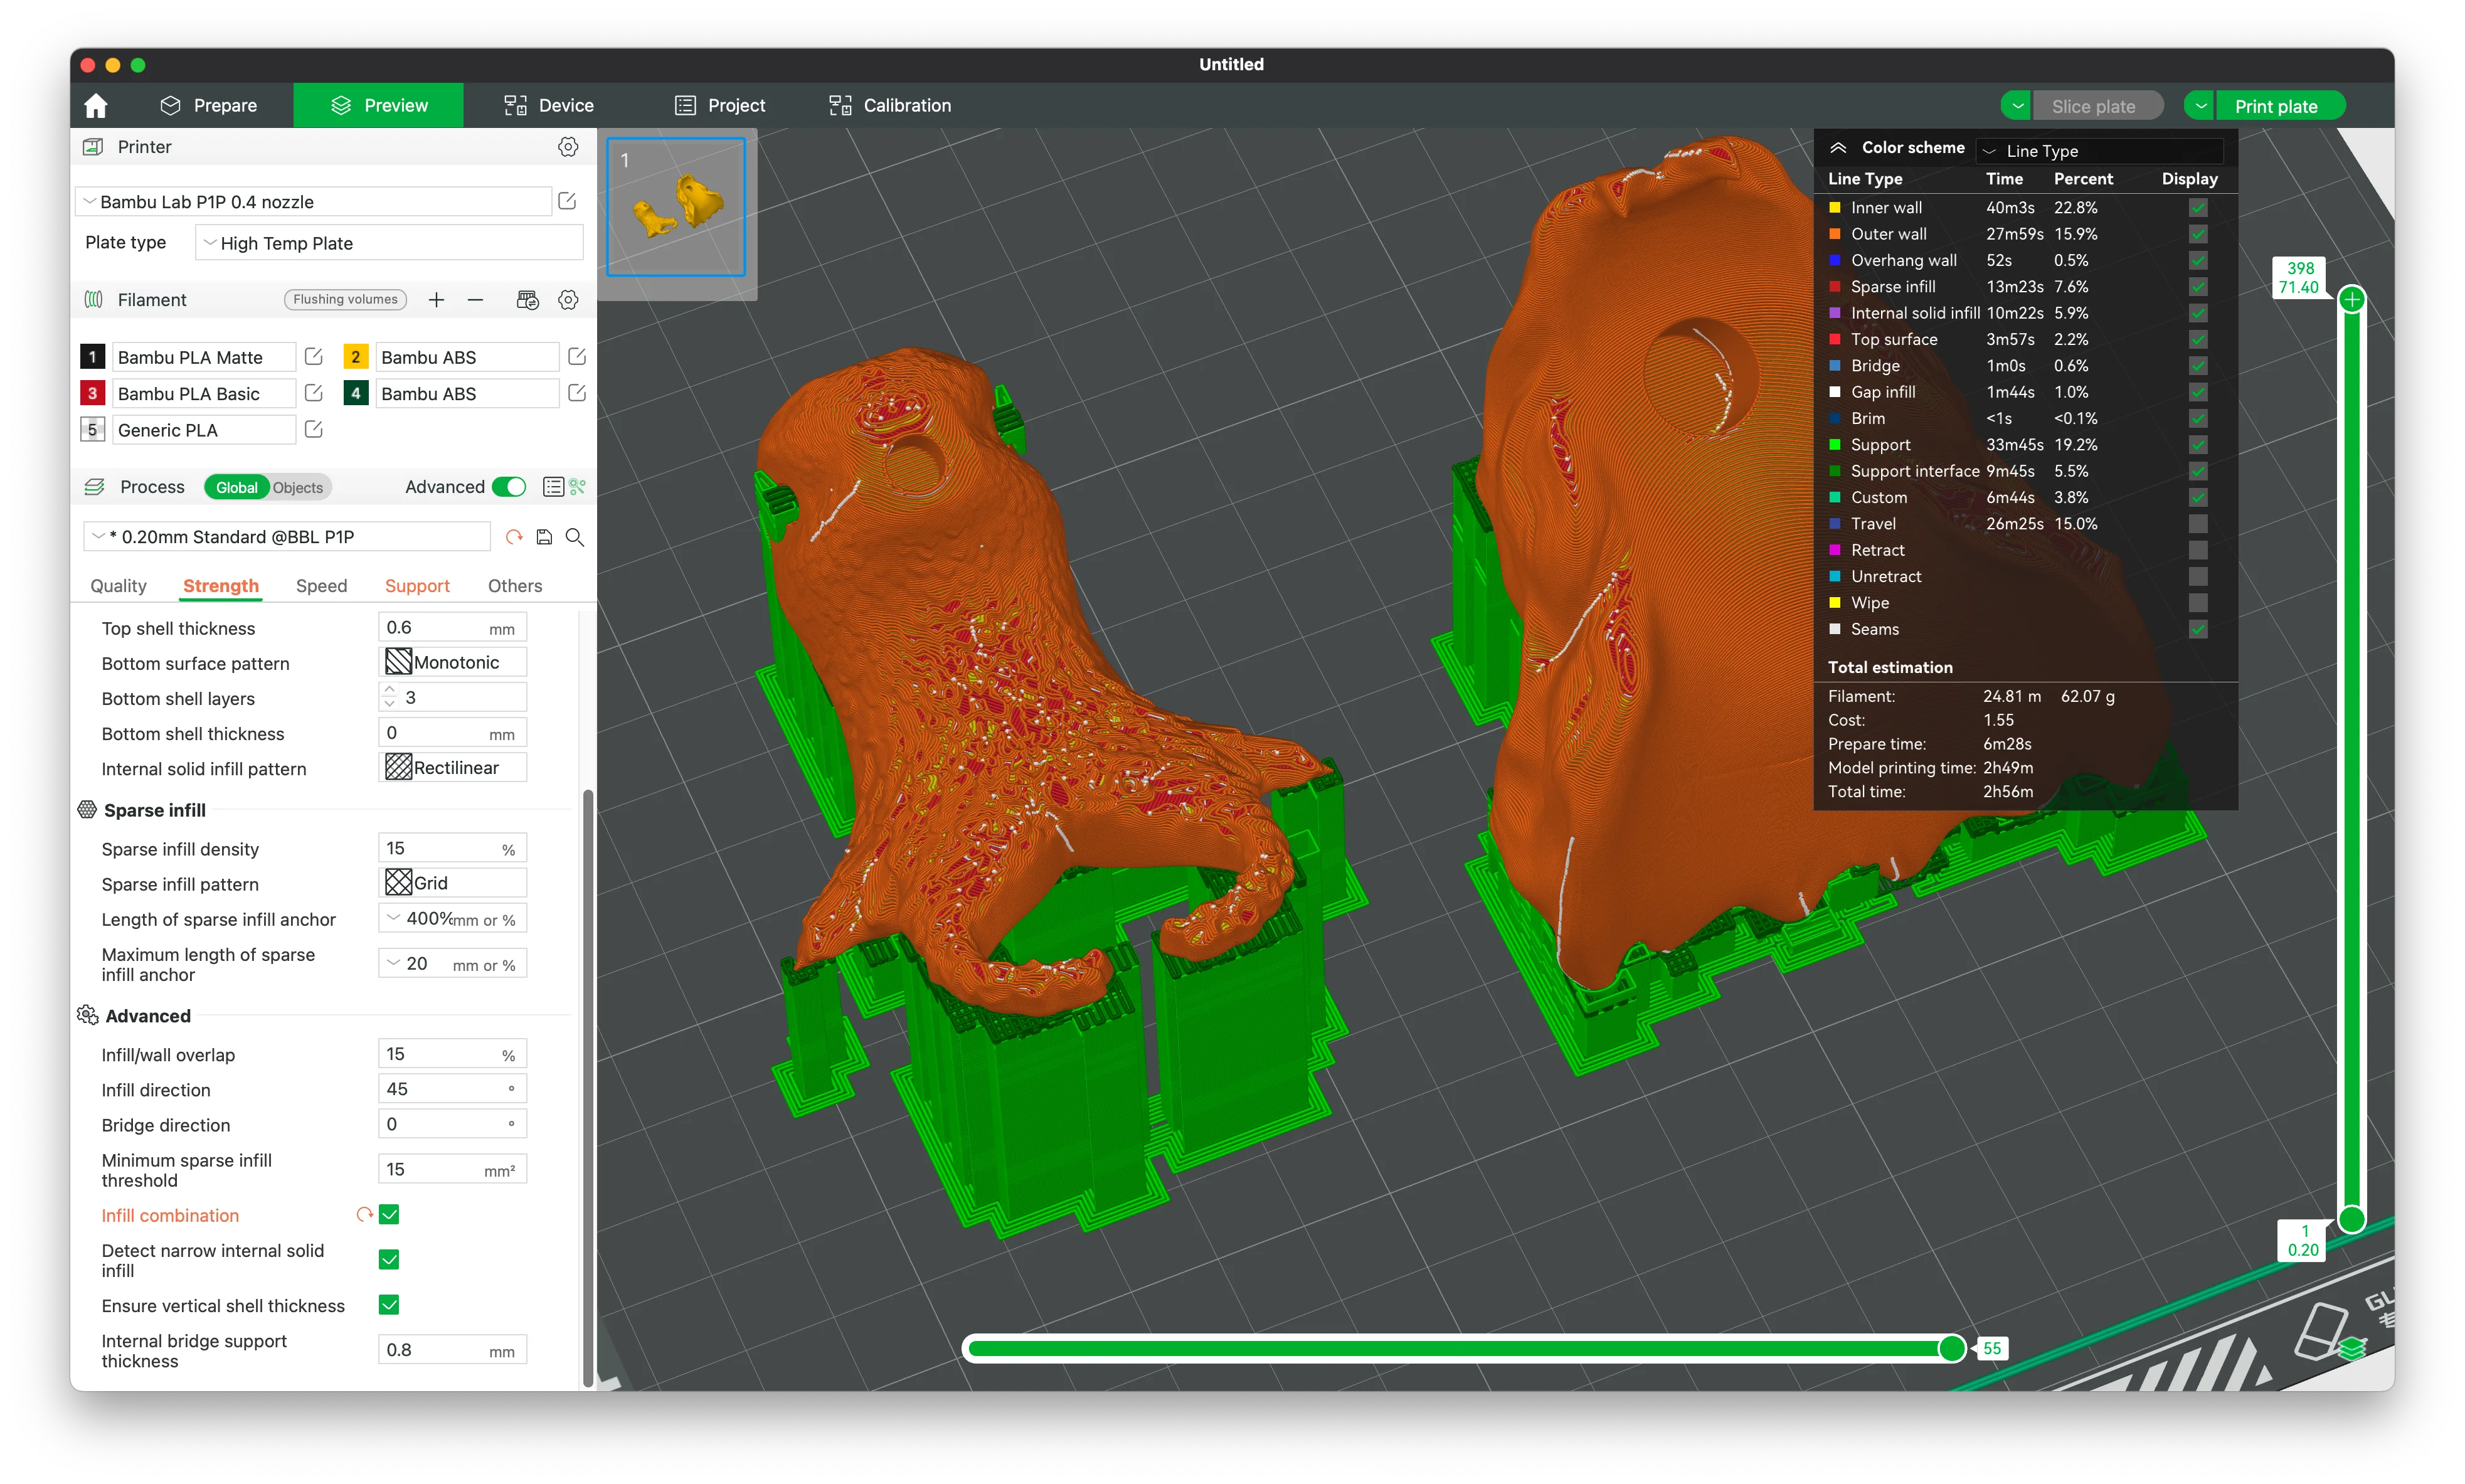
Task: Toggle the Advanced mode switch
Action: coord(509,487)
